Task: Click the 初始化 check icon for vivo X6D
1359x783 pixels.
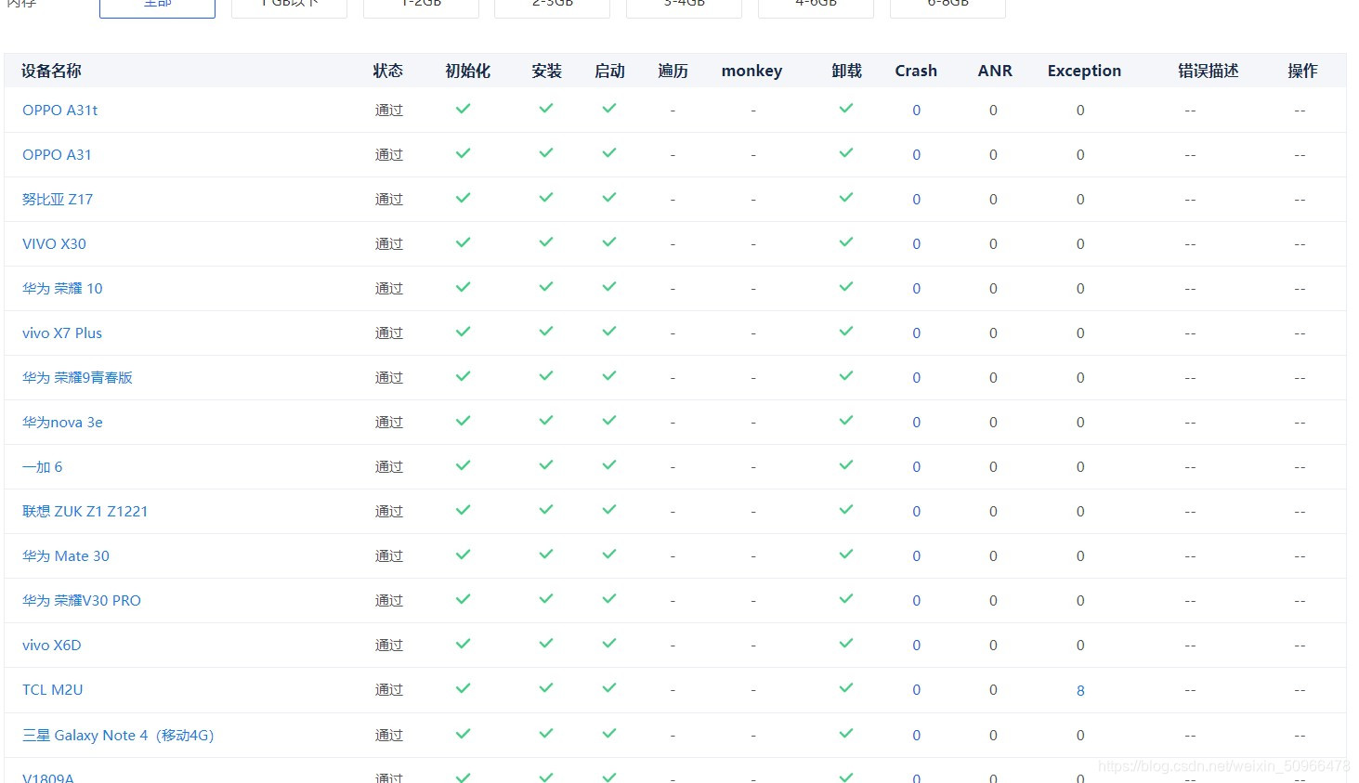Action: point(463,644)
